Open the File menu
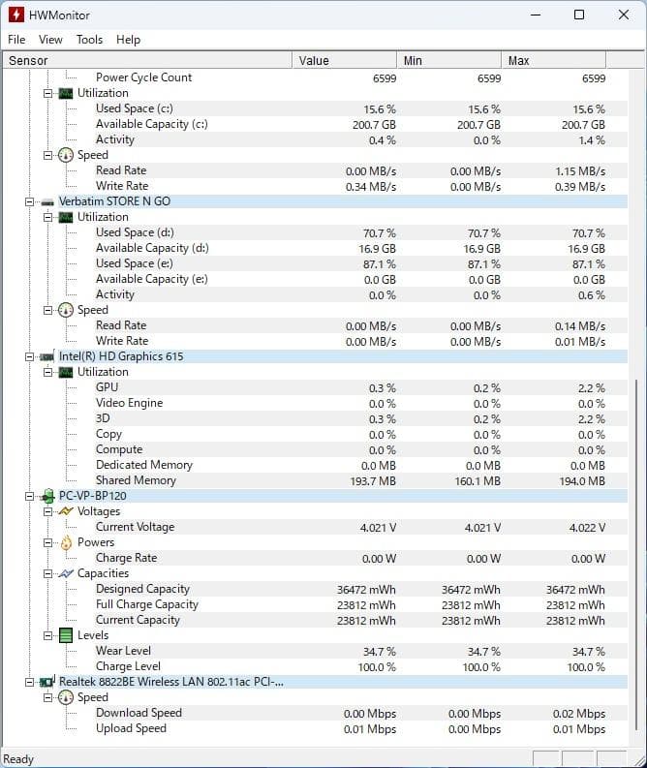 click(x=16, y=40)
